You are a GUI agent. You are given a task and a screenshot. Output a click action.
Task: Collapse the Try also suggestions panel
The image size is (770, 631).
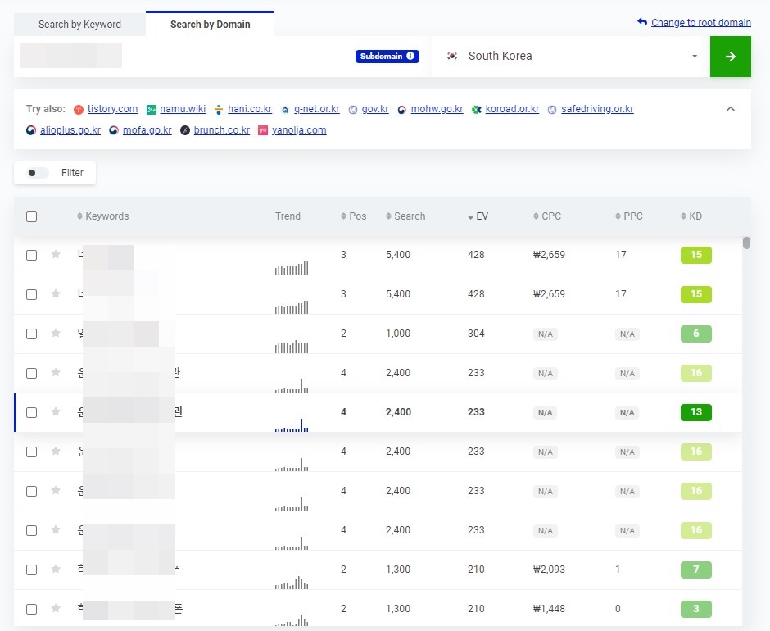tap(730, 109)
